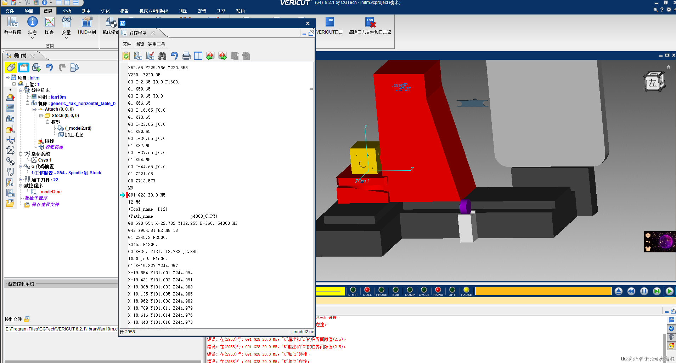Click the binoculars find icon in NC editor
The height and width of the screenshot is (363, 676).
pyautogui.click(x=162, y=56)
